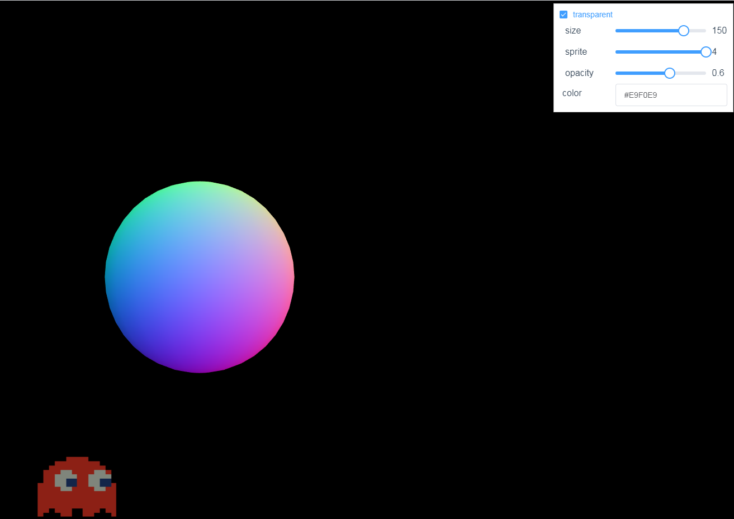Click the opacity value 0.6
The image size is (734, 519).
click(718, 73)
